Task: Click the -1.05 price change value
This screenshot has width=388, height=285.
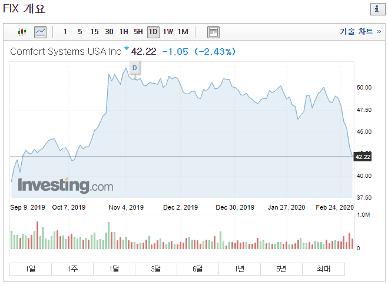Action: (175, 51)
